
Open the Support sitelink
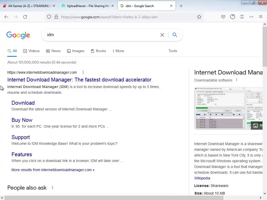pos(21,137)
